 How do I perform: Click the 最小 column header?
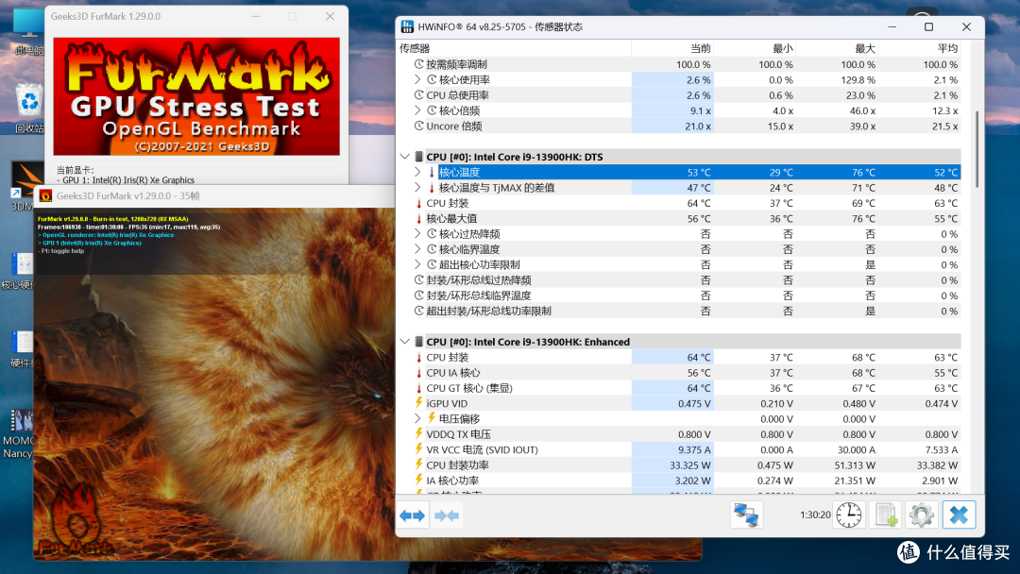tap(756, 49)
